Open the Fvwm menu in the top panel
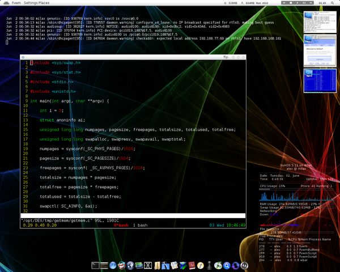This screenshot has width=340, height=272. (14, 3)
